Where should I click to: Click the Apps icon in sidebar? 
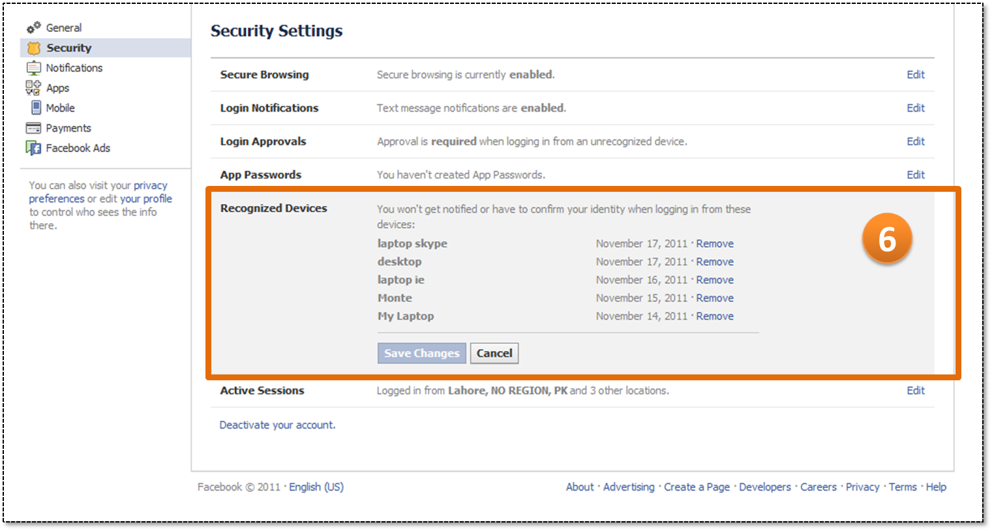(33, 88)
